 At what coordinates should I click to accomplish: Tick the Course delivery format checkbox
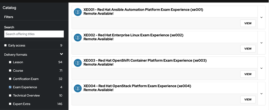[10, 70]
